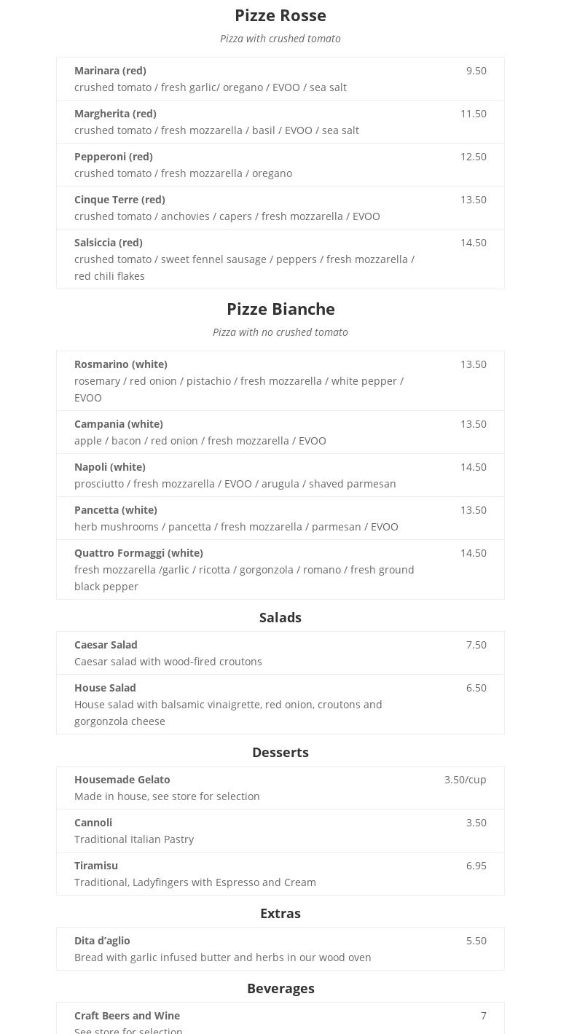This screenshot has width=561, height=1034.
Task: Click the Dita d'aglio extras item
Action: [x=102, y=941]
